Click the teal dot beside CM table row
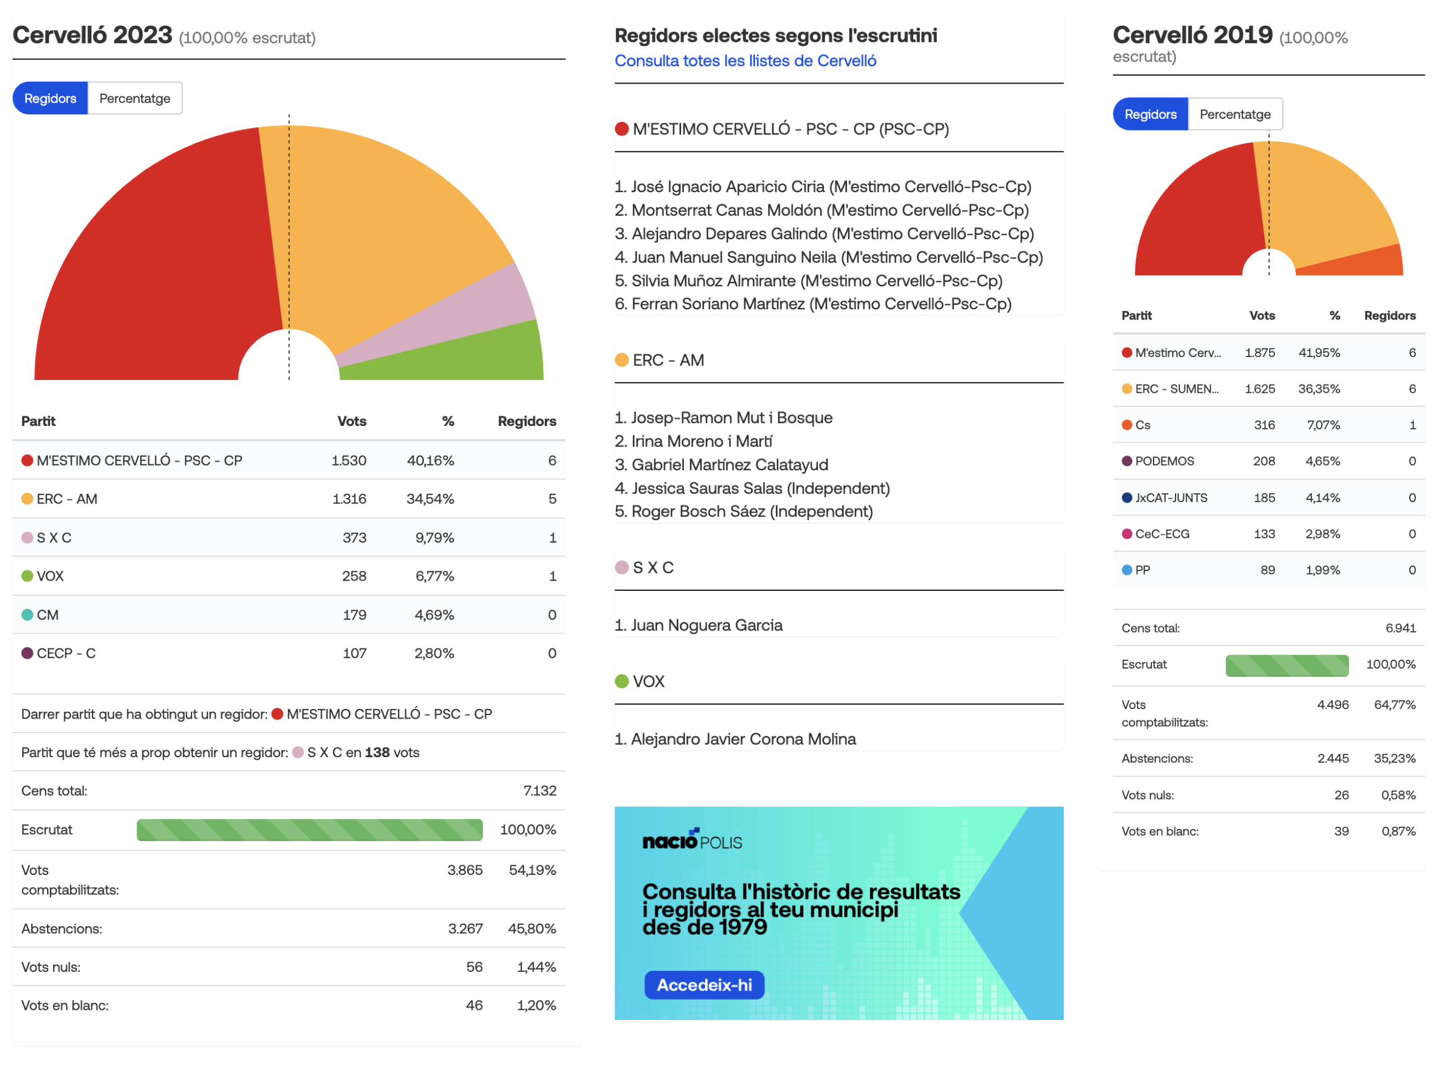1435x1089 pixels. click(27, 615)
